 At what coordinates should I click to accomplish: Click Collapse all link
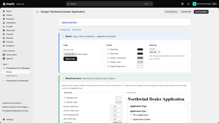65,30
